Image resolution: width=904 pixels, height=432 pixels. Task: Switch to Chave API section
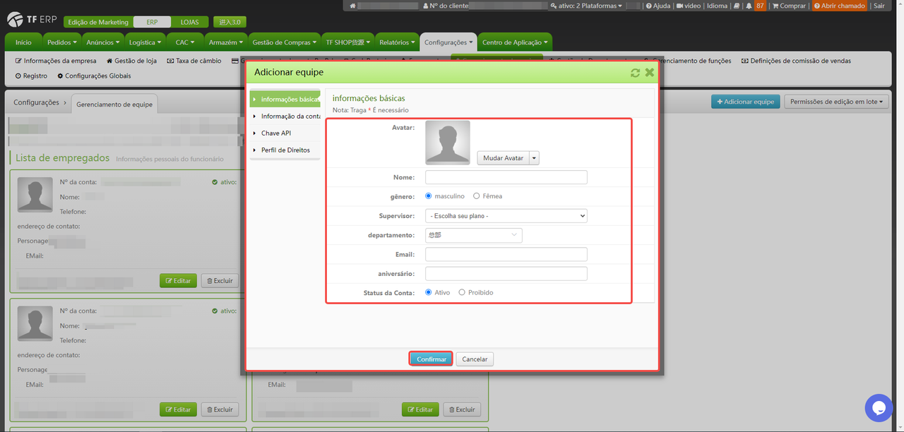pyautogui.click(x=275, y=133)
